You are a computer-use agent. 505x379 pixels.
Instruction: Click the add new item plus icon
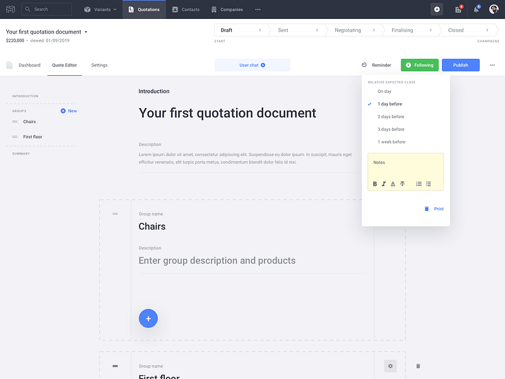(148, 318)
